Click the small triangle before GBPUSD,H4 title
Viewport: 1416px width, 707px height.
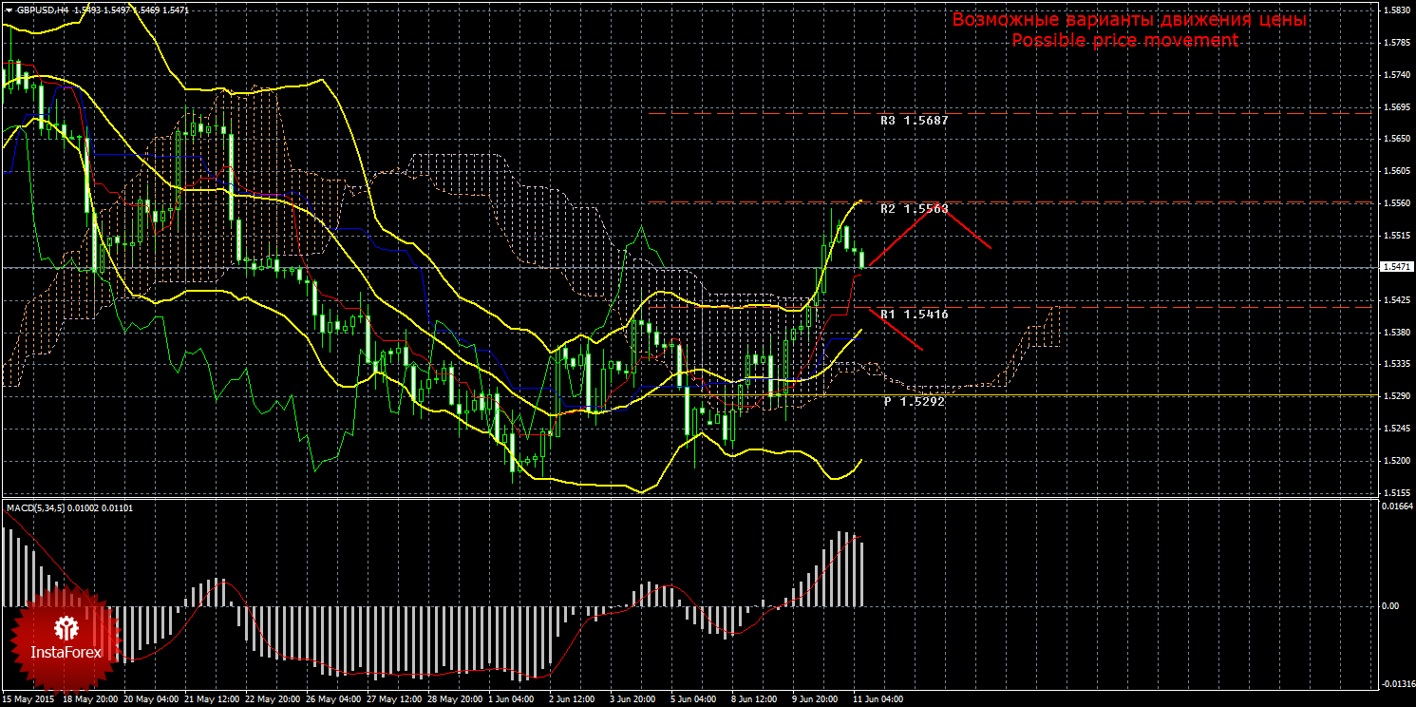(x=9, y=9)
